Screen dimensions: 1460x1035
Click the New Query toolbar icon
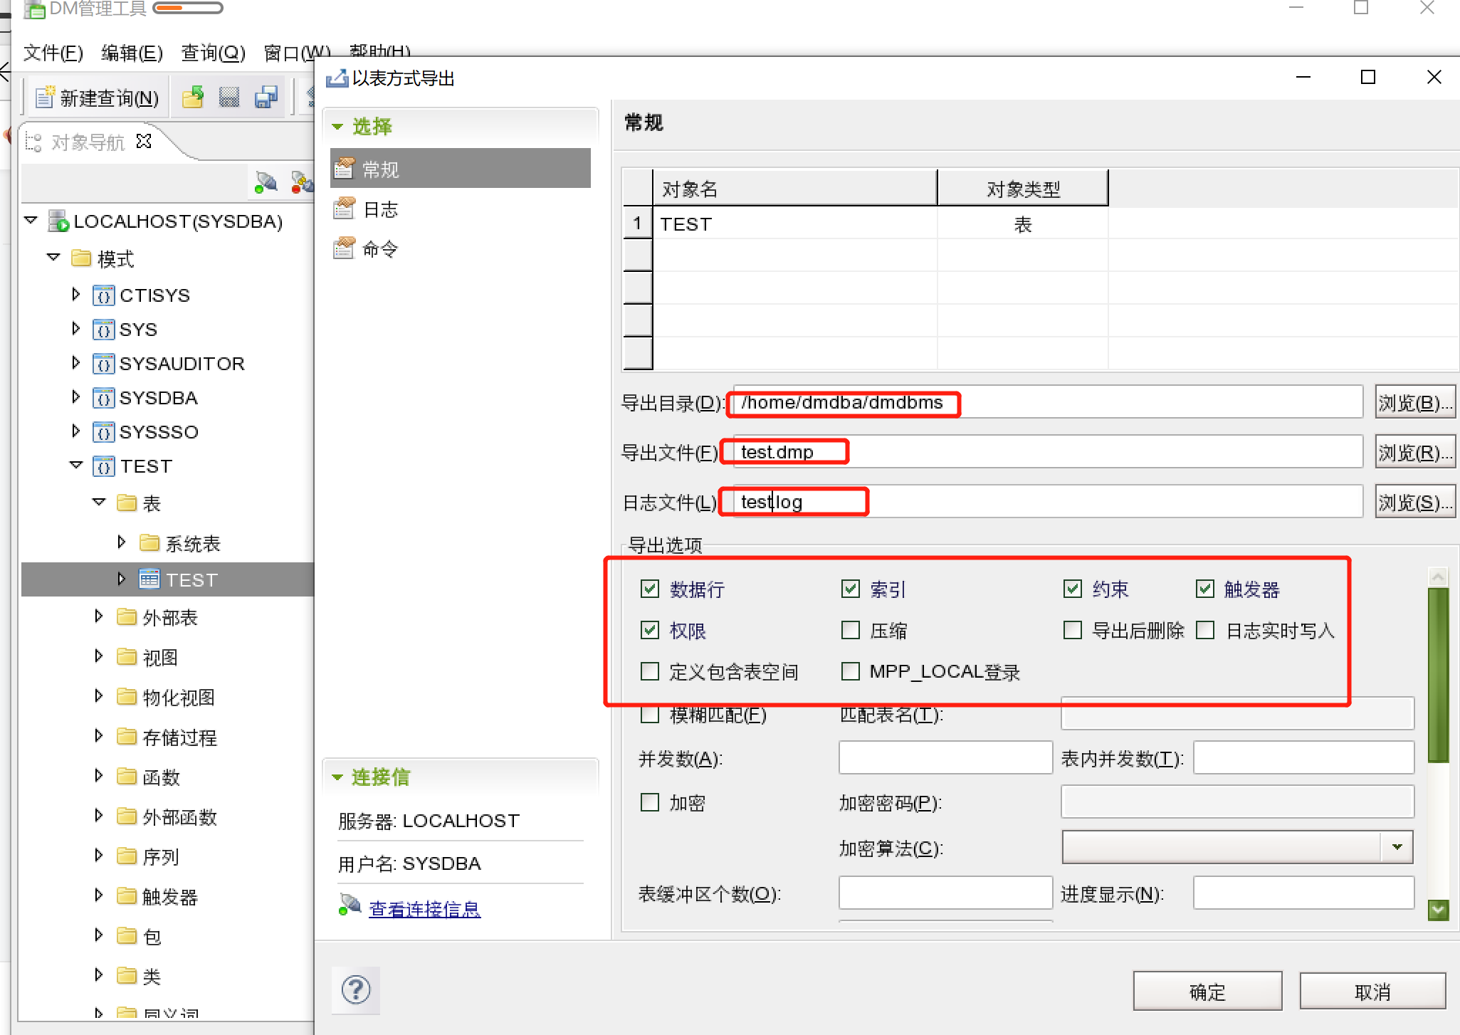click(46, 97)
